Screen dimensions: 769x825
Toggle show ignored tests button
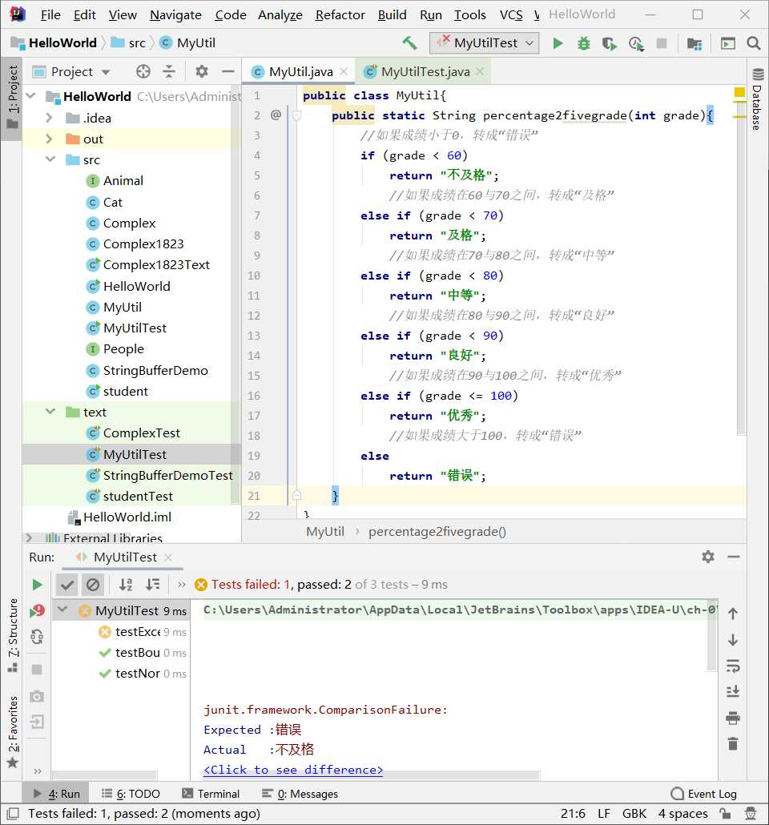93,585
